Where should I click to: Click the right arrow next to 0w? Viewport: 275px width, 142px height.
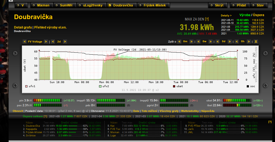tap(211, 42)
